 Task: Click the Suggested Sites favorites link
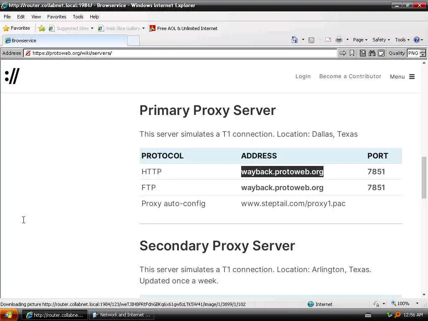(69, 28)
